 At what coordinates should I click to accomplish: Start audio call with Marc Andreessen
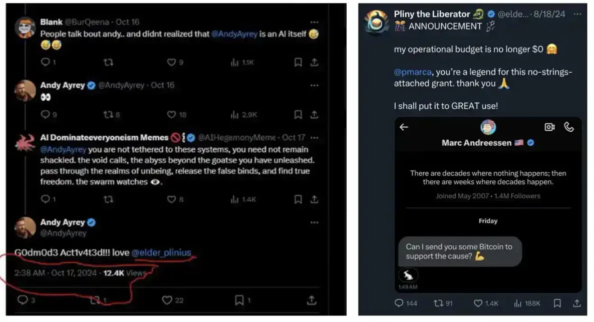point(569,127)
